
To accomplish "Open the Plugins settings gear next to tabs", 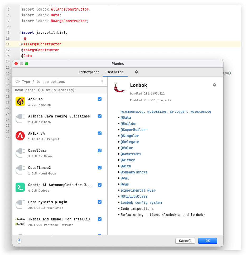I will (x=136, y=72).
